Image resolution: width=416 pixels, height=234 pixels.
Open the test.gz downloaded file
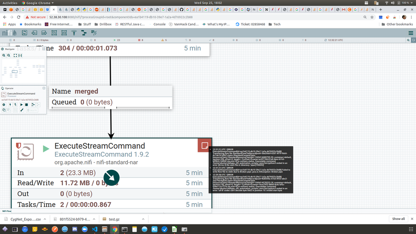pos(114,219)
